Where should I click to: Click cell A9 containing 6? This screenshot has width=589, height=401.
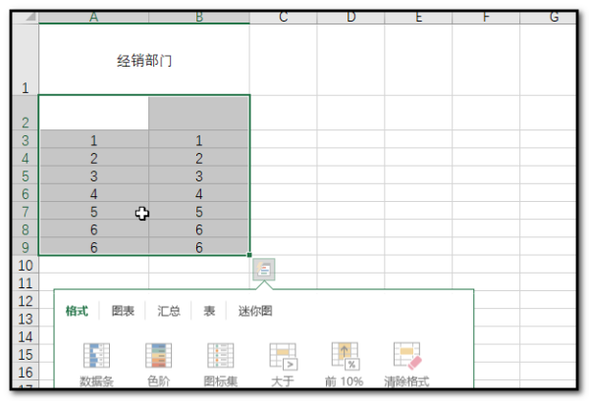94,247
